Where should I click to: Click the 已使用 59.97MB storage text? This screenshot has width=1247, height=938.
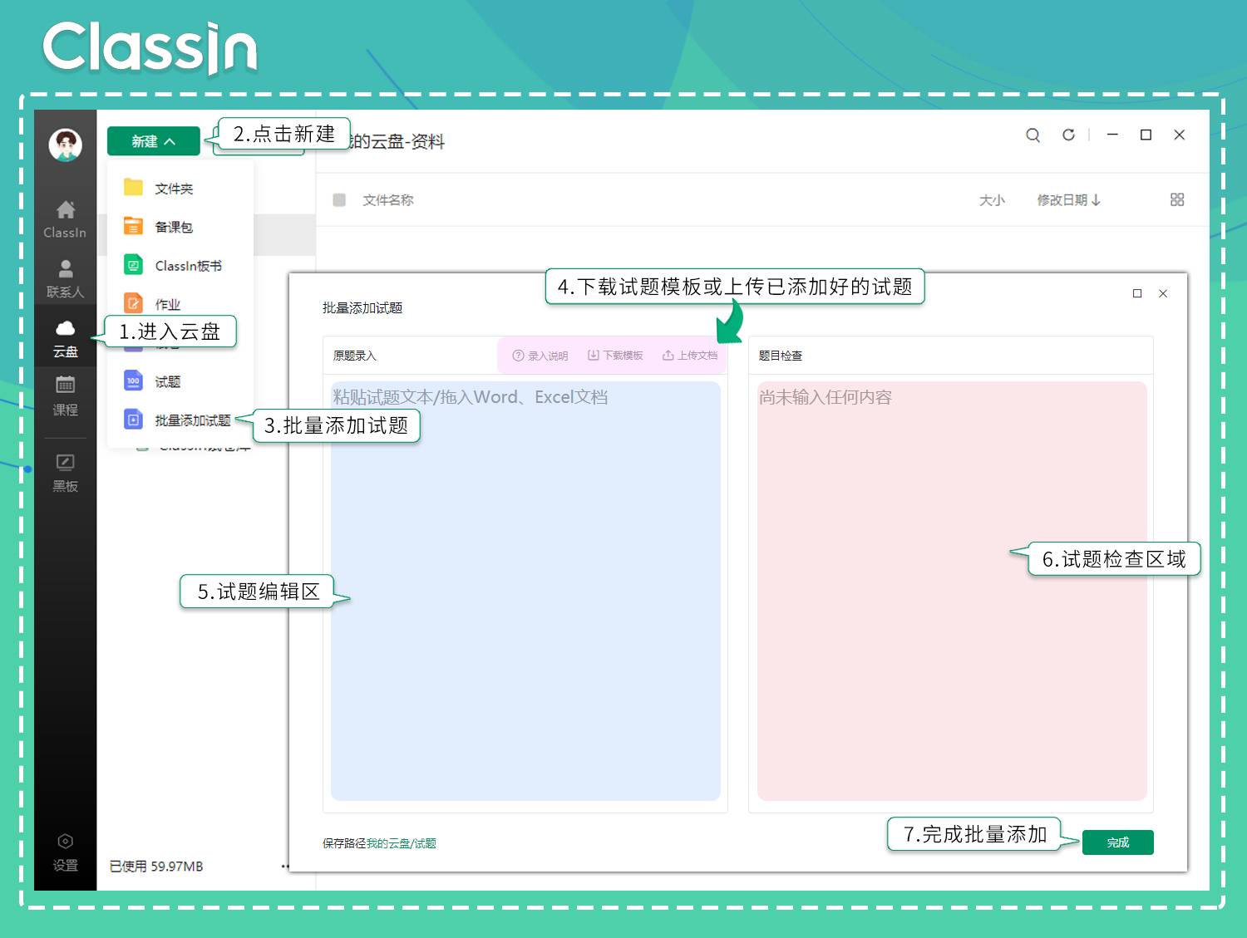156,867
